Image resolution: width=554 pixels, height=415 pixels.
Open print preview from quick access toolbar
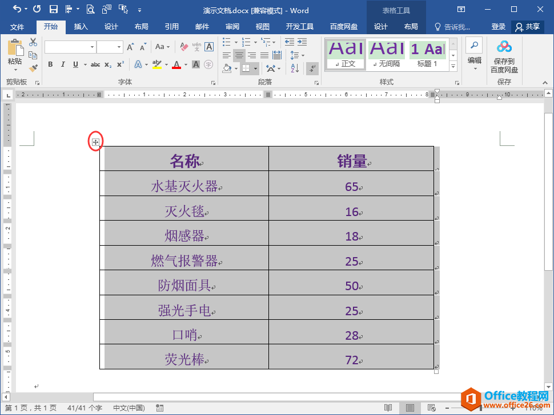[x=90, y=10]
